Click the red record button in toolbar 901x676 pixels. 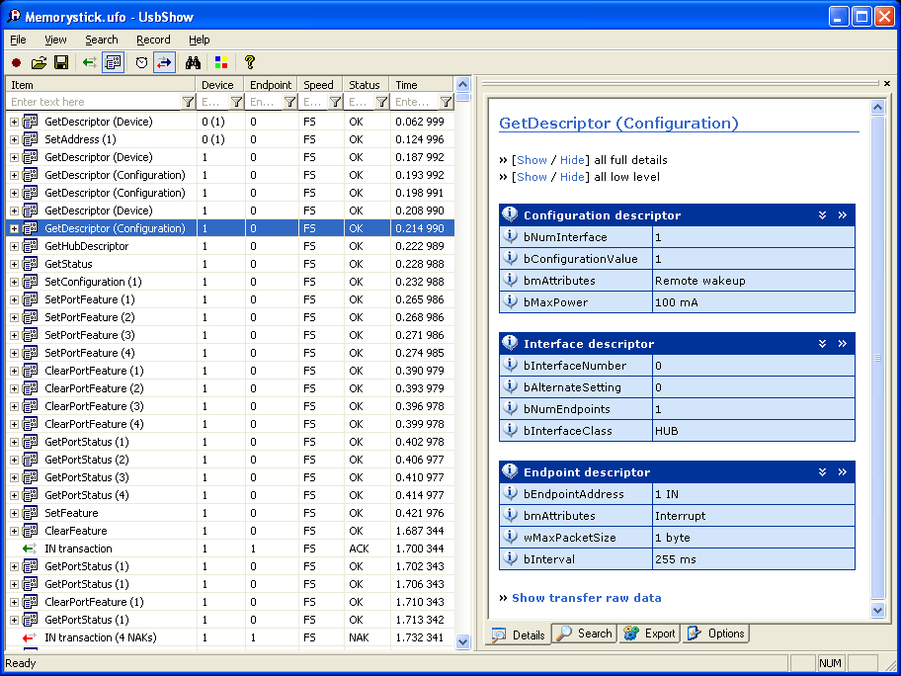tap(16, 62)
